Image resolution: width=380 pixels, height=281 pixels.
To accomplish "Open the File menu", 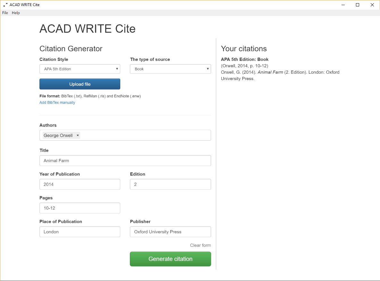I will click(5, 13).
